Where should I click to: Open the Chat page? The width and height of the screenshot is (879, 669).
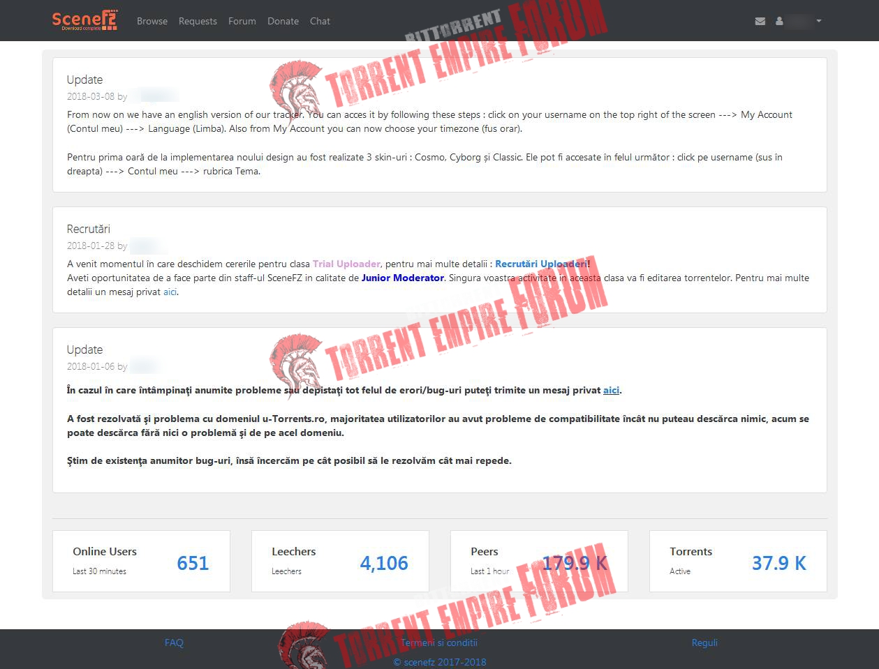point(320,21)
